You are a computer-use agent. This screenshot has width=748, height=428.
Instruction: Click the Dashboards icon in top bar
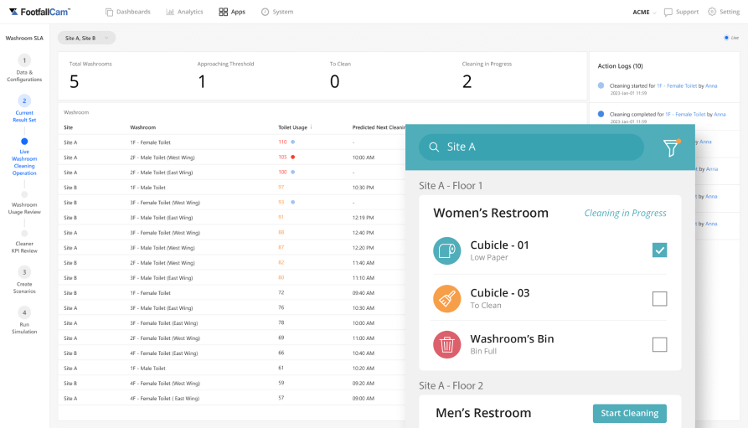point(109,12)
